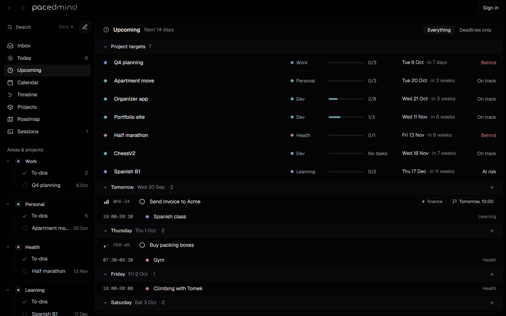Open Health To-dos list

(x=55, y=259)
